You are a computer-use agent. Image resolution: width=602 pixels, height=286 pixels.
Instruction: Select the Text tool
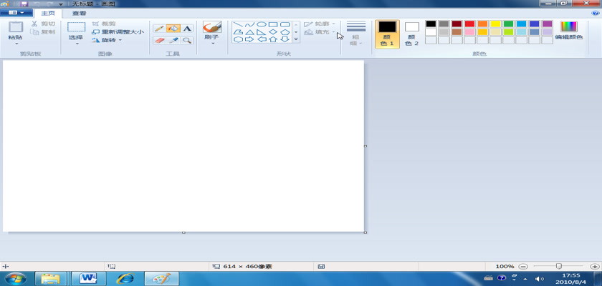pyautogui.click(x=186, y=29)
